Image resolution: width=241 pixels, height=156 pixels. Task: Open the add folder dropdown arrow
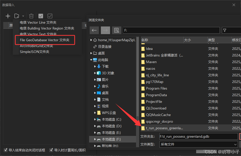[x=23, y=16]
